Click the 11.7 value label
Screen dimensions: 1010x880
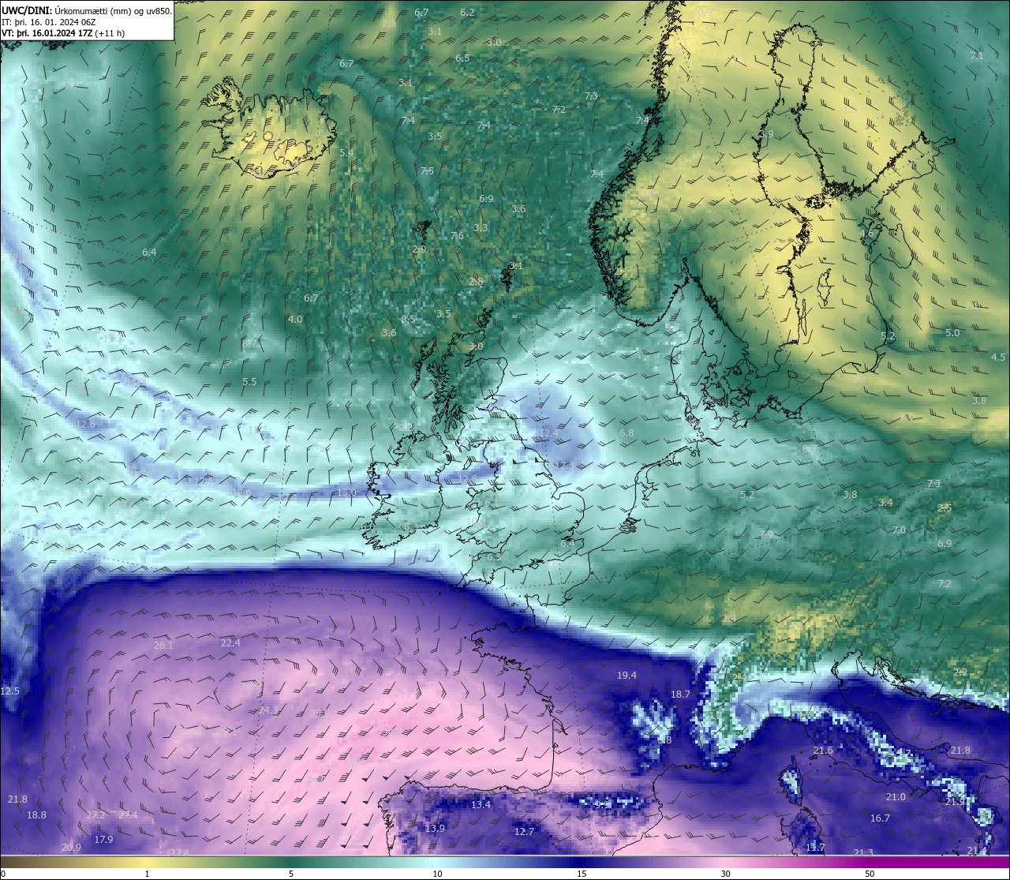click(x=815, y=847)
